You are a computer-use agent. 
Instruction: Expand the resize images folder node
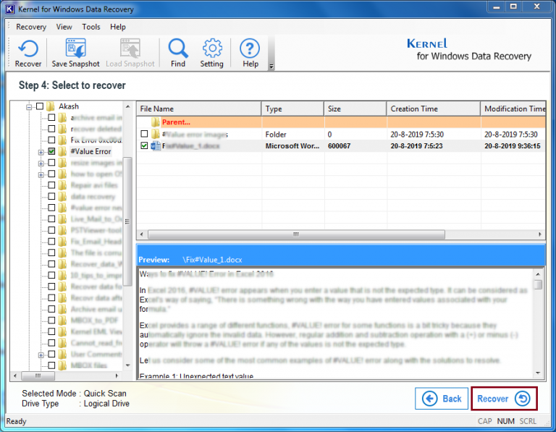click(41, 164)
